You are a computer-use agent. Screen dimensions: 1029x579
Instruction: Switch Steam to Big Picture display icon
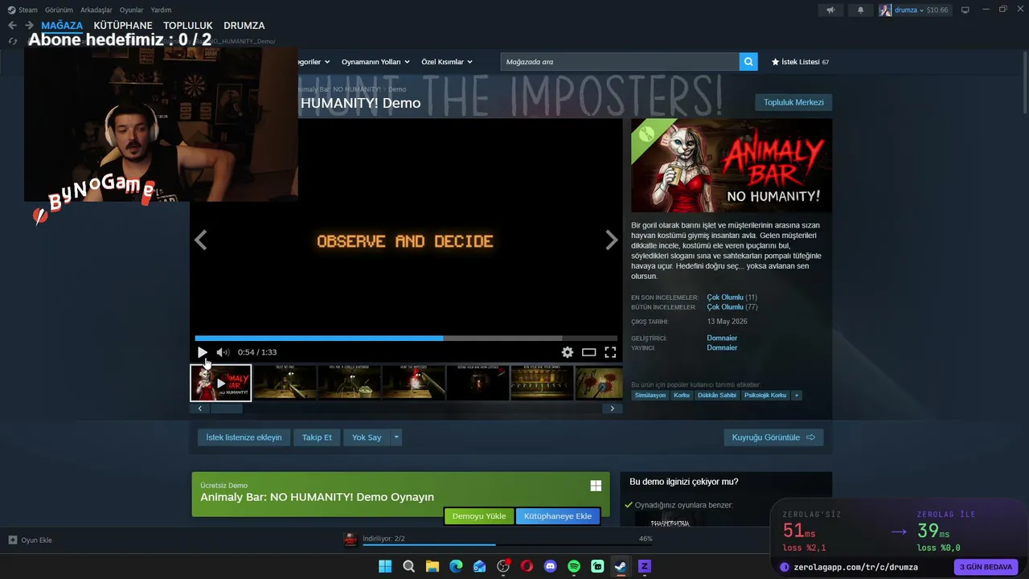pyautogui.click(x=965, y=10)
